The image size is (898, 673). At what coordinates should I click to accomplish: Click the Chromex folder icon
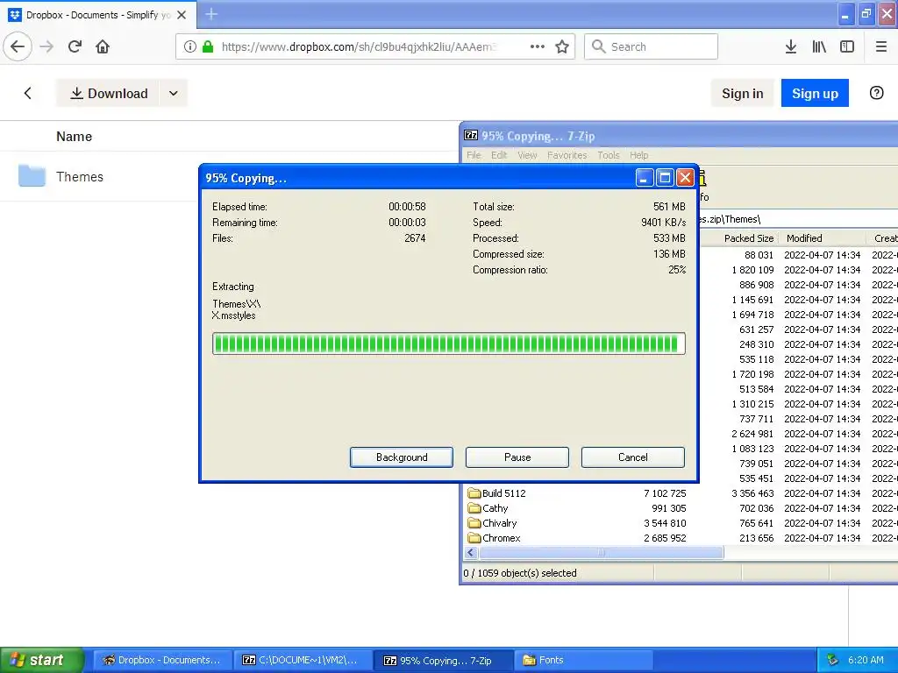(x=474, y=537)
